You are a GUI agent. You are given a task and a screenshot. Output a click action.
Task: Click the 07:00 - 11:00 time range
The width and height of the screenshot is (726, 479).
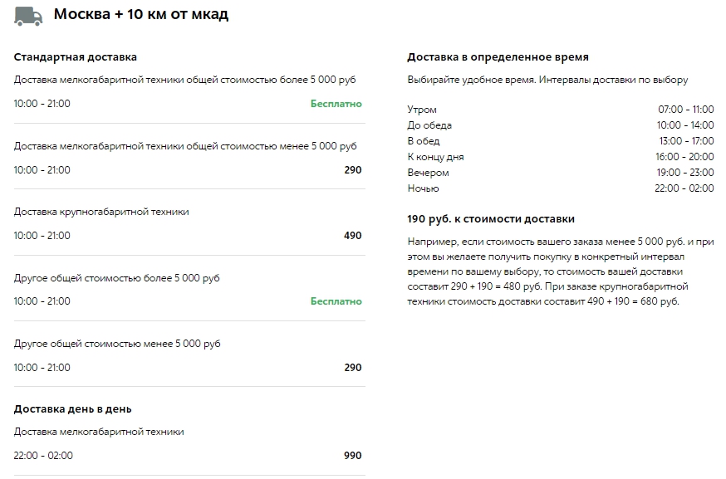685,110
